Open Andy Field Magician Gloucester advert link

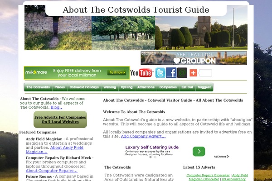(x=218, y=177)
